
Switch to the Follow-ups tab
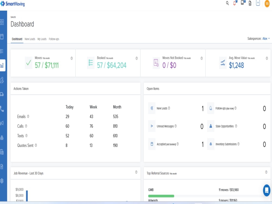[x=54, y=39]
